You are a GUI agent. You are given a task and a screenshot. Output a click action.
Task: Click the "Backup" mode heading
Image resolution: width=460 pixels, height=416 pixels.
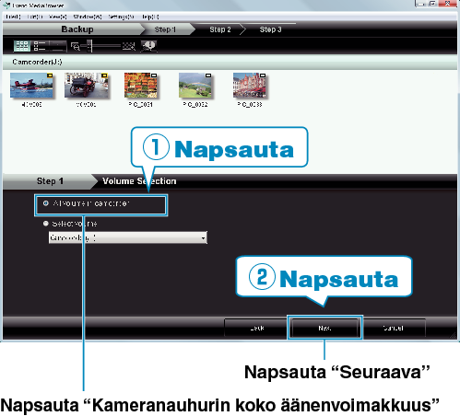tap(77, 29)
